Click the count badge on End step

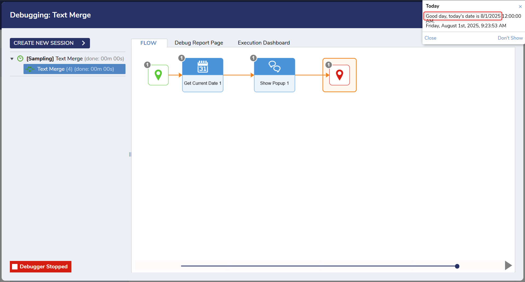point(329,65)
